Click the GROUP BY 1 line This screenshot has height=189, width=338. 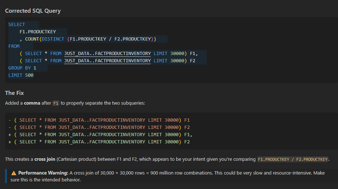22,68
